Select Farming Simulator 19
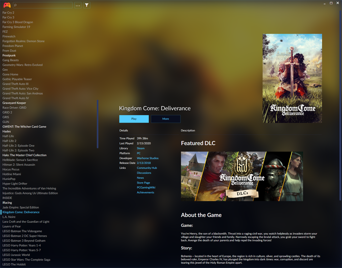The width and height of the screenshot is (342, 268). pos(16,27)
